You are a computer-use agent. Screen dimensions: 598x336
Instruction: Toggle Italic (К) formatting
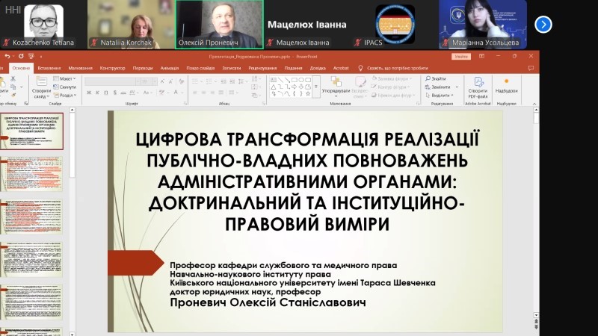click(97, 93)
